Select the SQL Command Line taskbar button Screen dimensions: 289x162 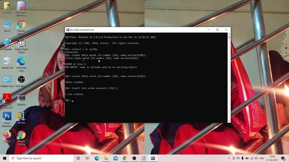[x=153, y=158]
